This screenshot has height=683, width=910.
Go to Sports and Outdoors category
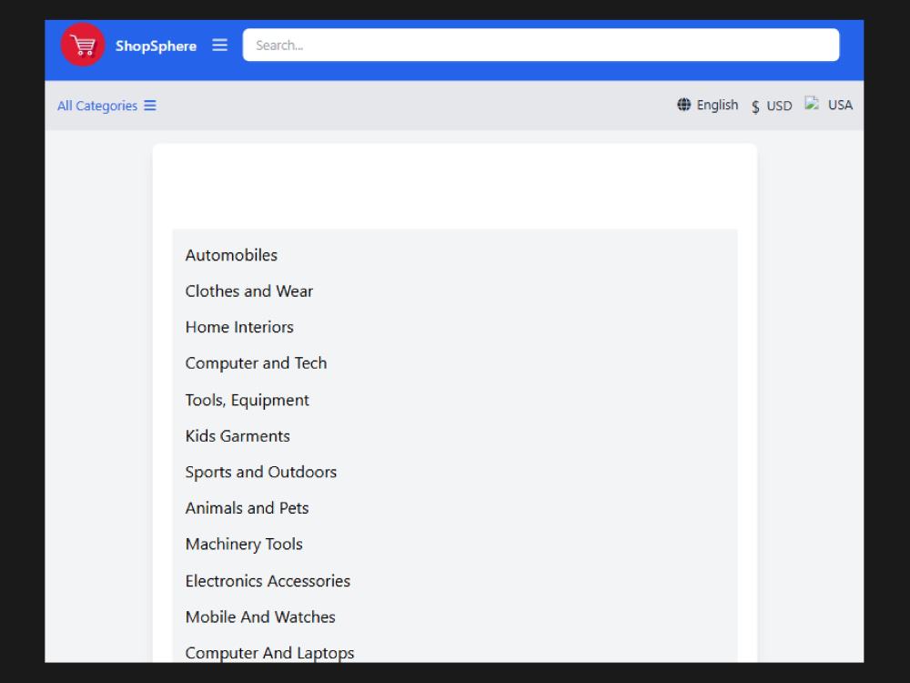tap(260, 472)
